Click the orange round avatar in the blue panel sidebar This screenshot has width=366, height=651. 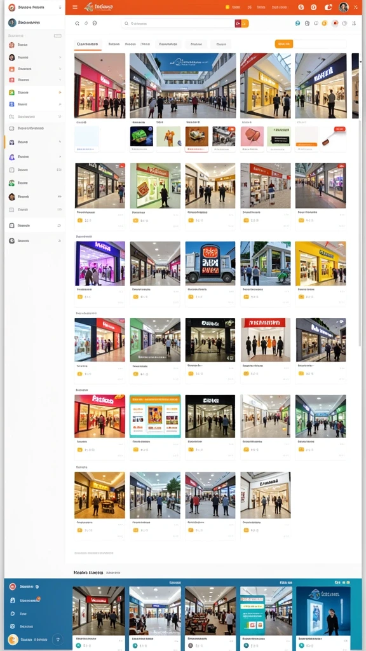click(x=13, y=640)
